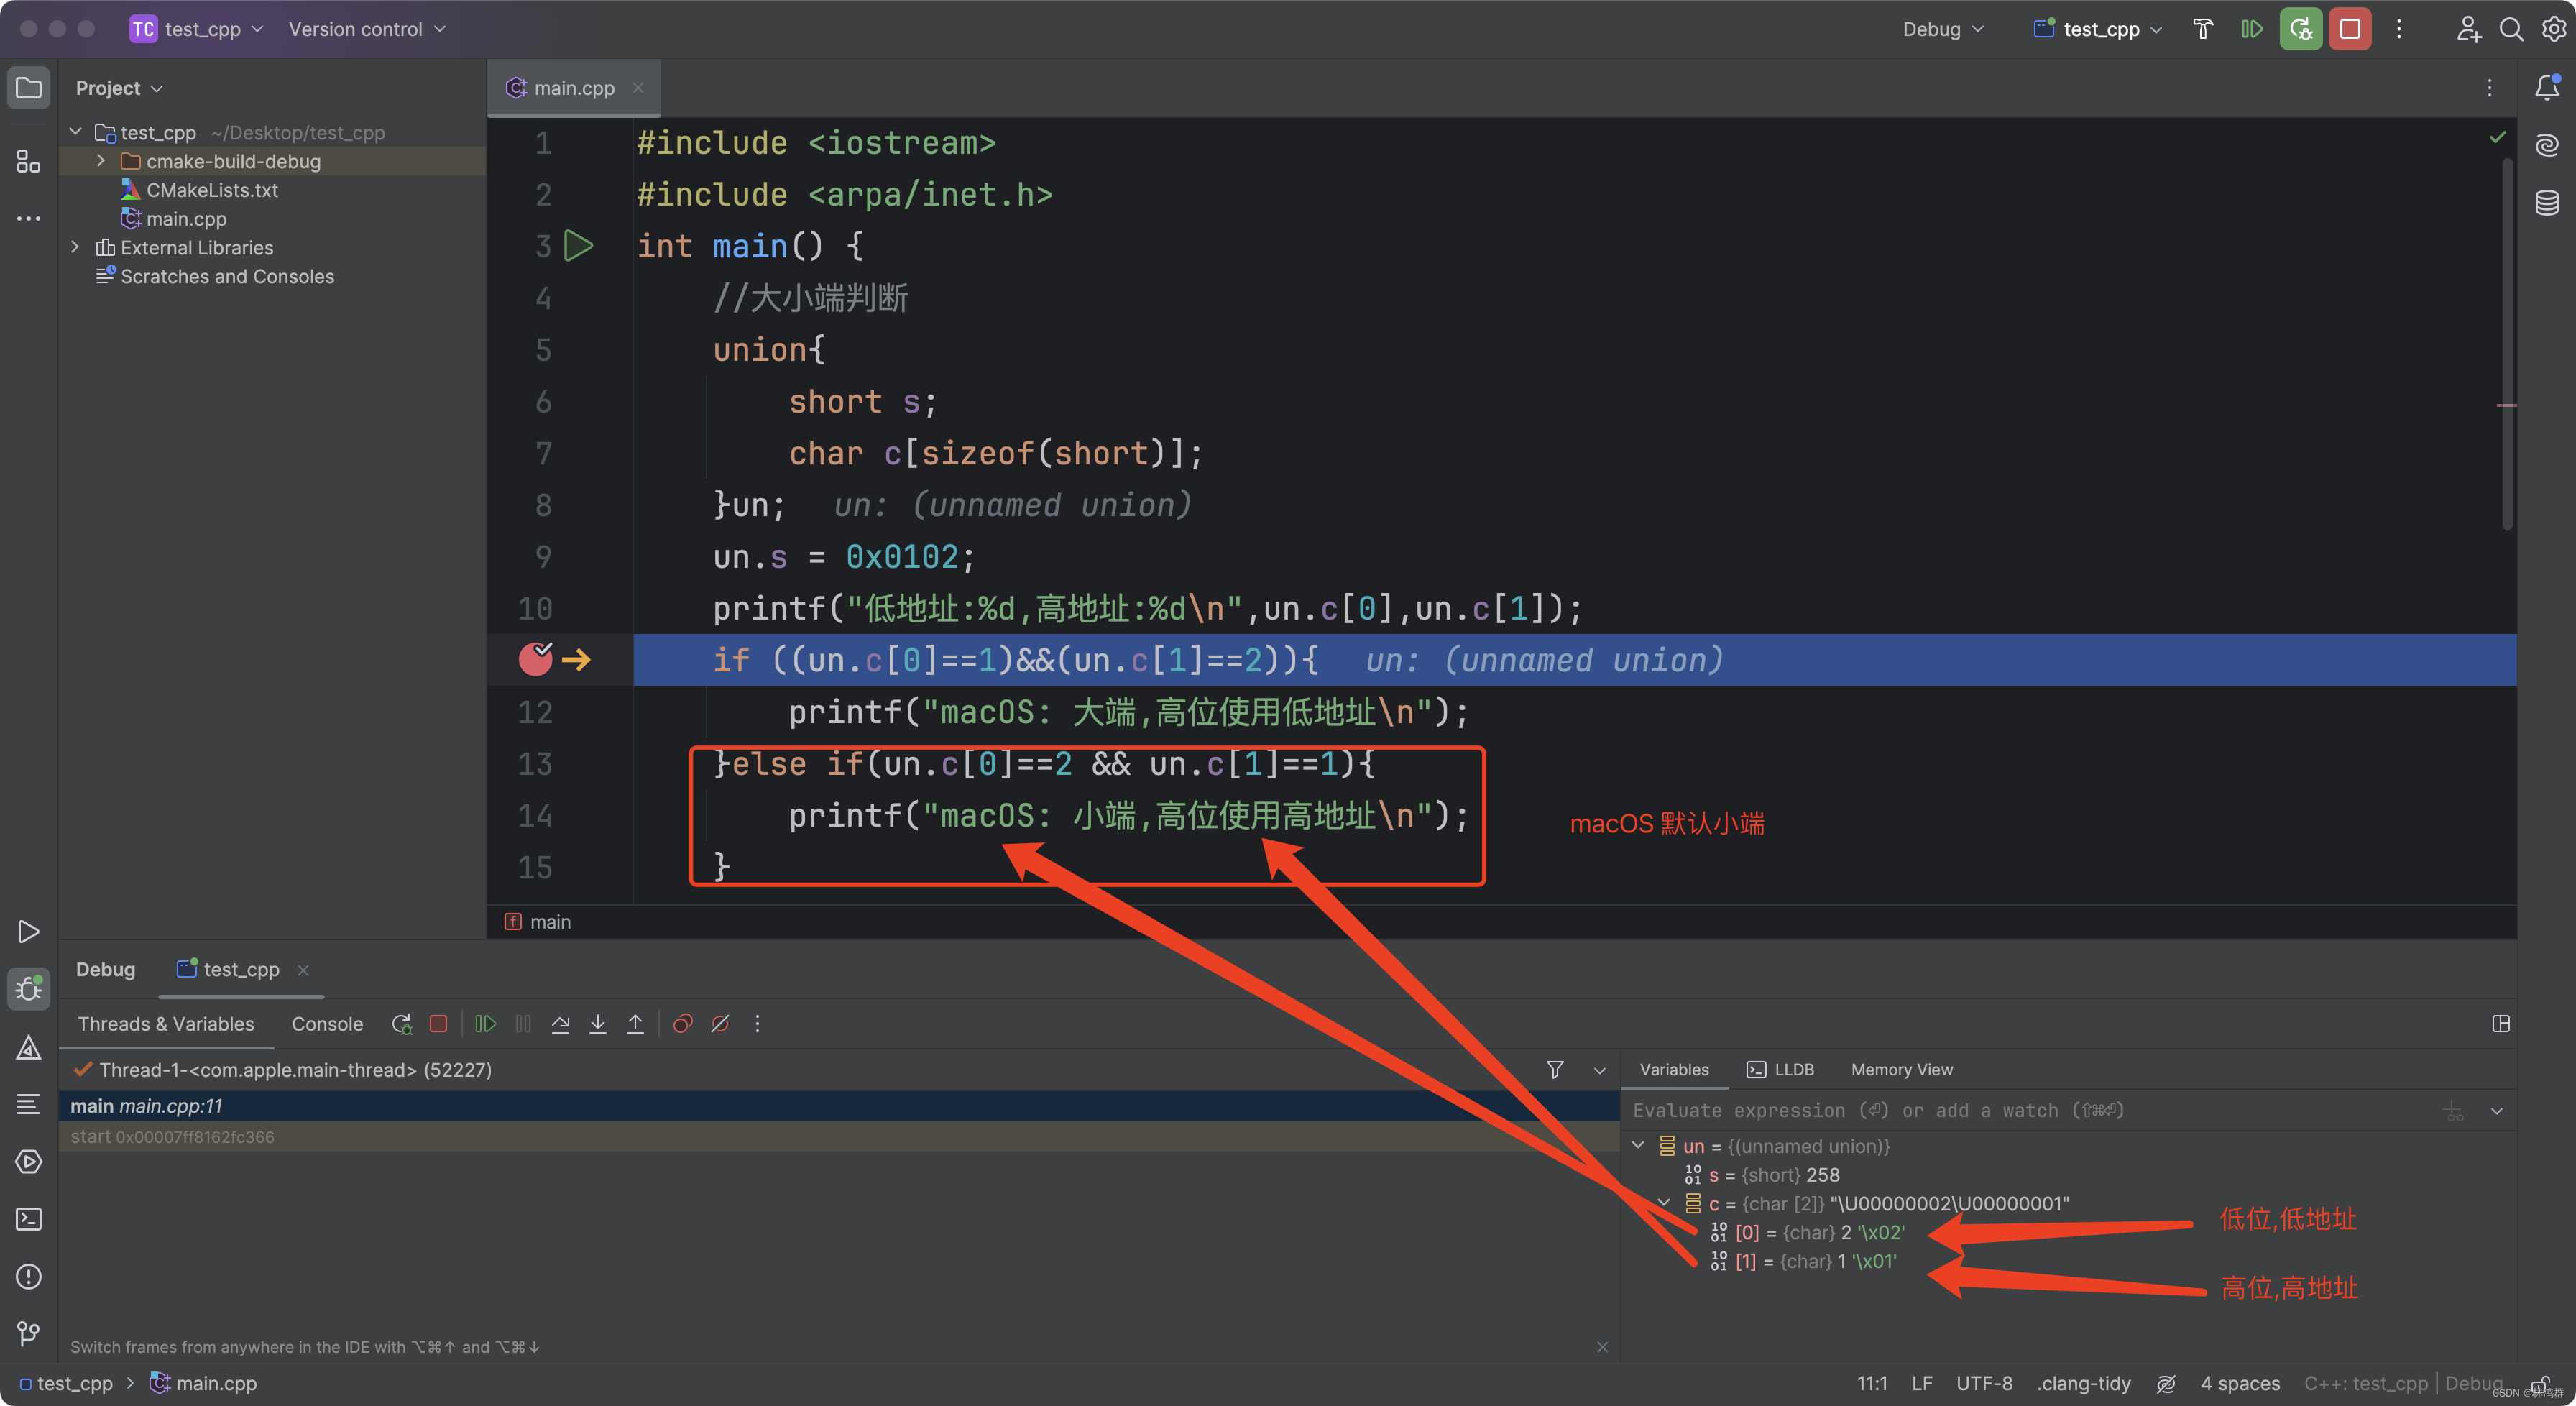Click 4 spaces indent setting
Screen dimensions: 2576x1406
pos(2240,1384)
